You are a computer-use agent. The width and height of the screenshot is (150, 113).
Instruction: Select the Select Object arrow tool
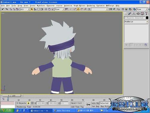tap(32, 9)
